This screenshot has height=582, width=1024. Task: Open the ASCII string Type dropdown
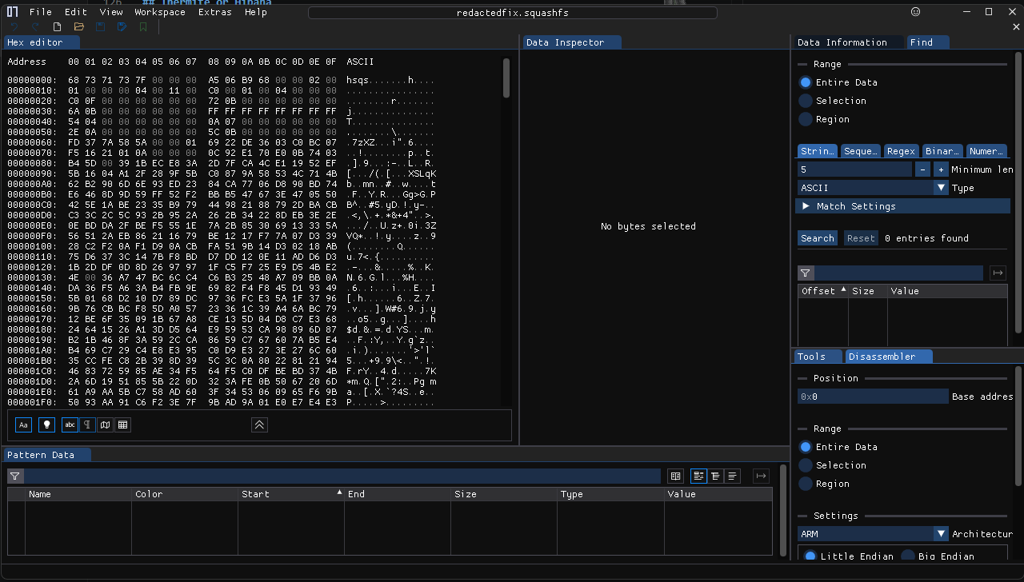pyautogui.click(x=873, y=188)
